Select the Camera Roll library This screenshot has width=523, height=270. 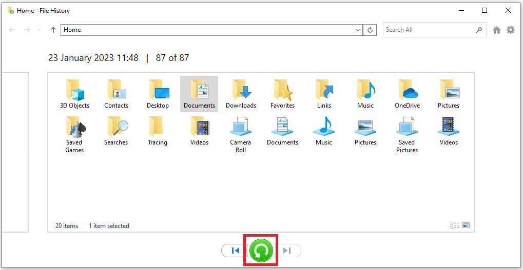[241, 135]
